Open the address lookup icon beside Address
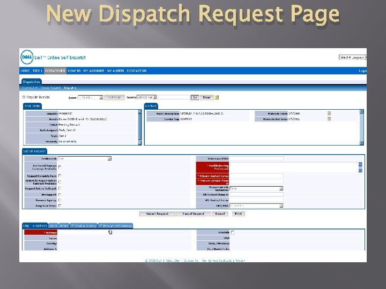 (110, 232)
